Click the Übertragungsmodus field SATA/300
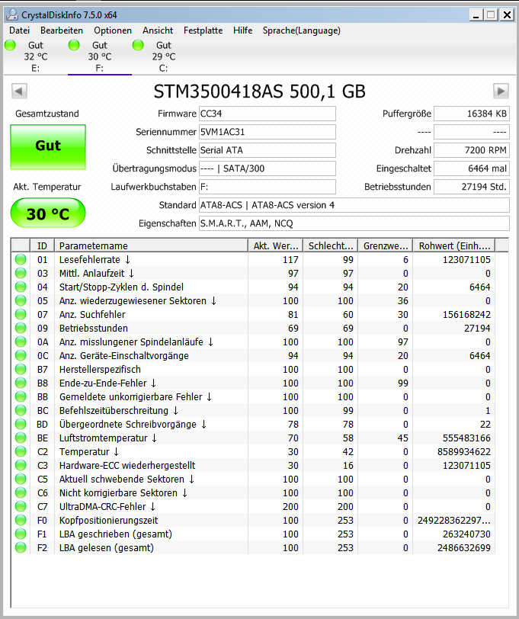 [268, 168]
